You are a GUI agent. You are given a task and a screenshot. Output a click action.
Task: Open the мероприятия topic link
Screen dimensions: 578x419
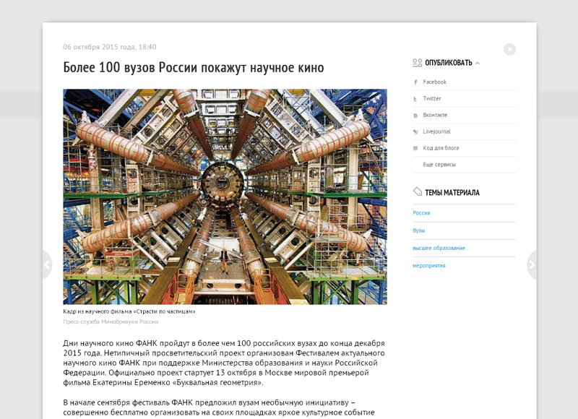(428, 266)
